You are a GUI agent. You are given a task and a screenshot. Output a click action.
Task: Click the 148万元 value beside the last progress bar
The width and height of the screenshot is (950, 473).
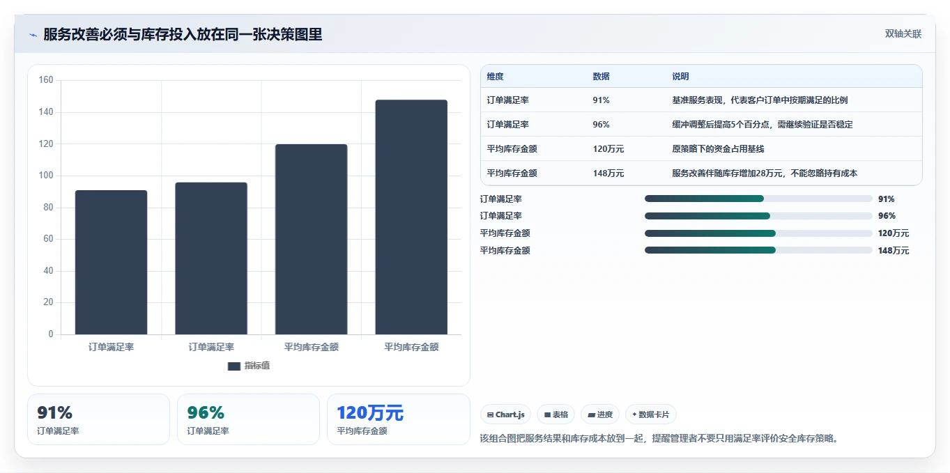(894, 251)
